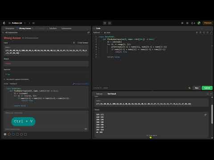Select the Test Result tab
This screenshot has height=160, width=214.
111,94
